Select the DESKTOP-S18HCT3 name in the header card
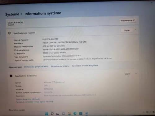This screenshot has height=116, width=155. coord(15,23)
